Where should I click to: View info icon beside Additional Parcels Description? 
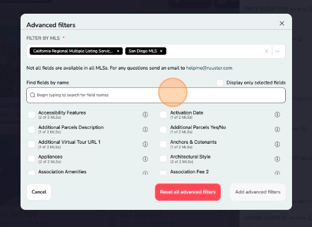point(145,129)
